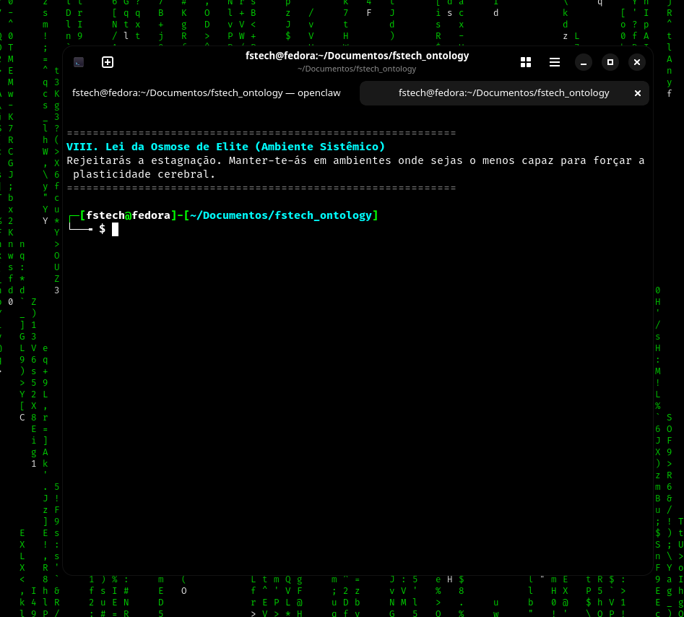684x617 pixels.
Task: Minimize the terminal window
Action: [x=583, y=62]
